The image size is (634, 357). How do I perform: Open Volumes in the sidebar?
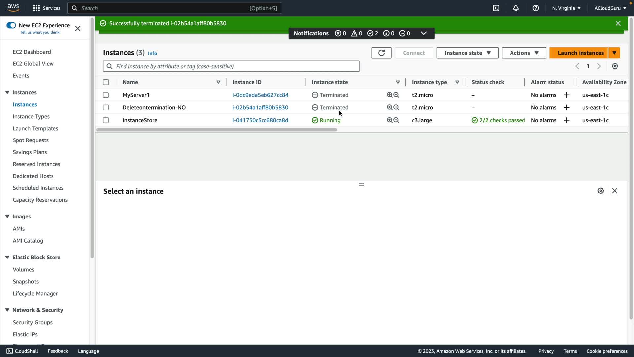click(23, 270)
